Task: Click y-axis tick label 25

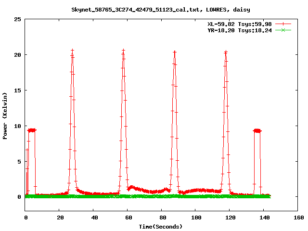Action: tap(18, 19)
